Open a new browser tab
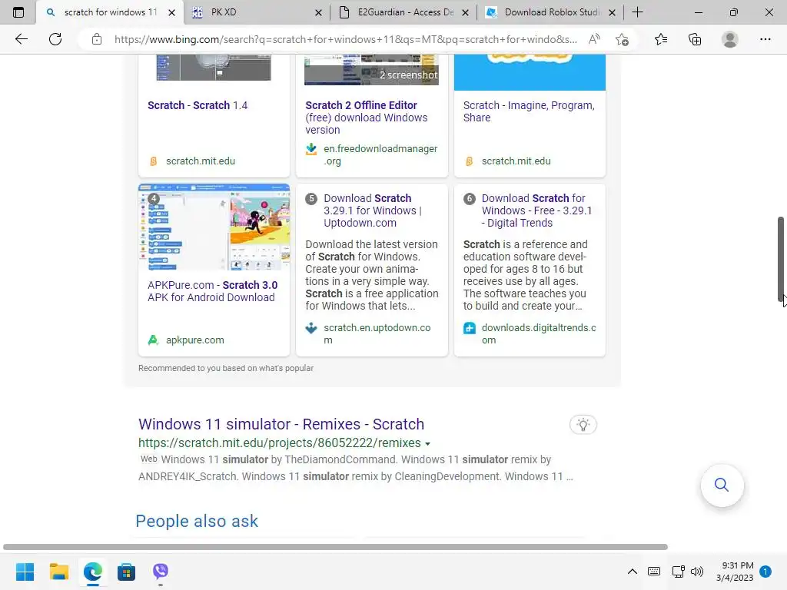Image resolution: width=787 pixels, height=590 pixels. click(x=637, y=12)
